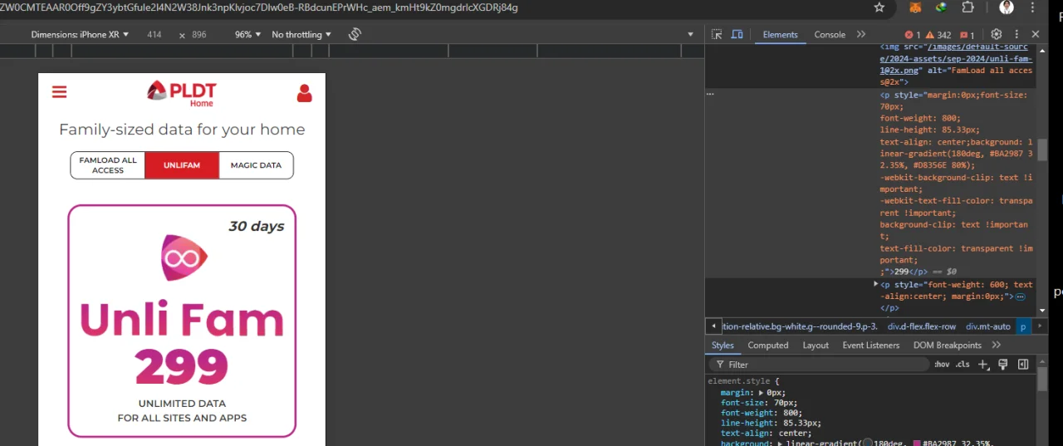This screenshot has height=446, width=1063.
Task: Switch to the Elements tab
Action: point(781,35)
